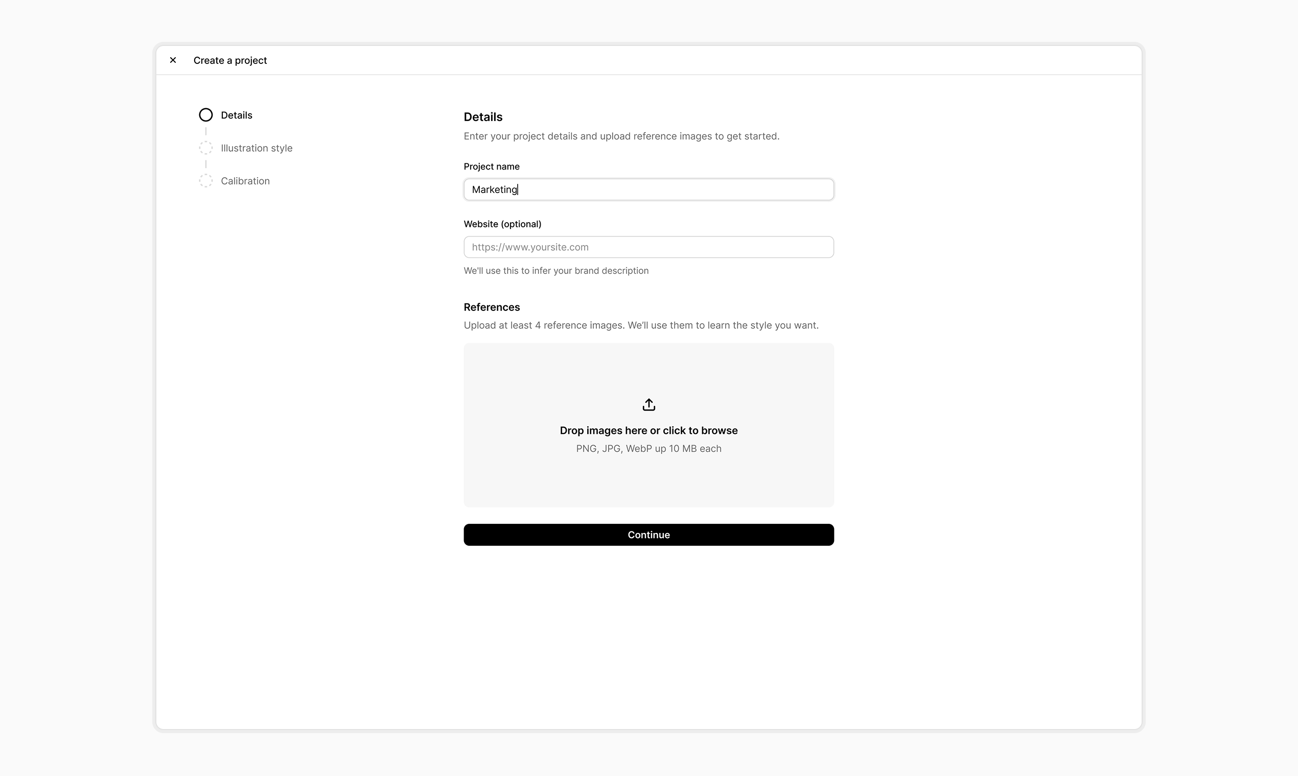Screen dimensions: 1298x776
Task: Click the Calibration step circle
Action: coord(206,180)
